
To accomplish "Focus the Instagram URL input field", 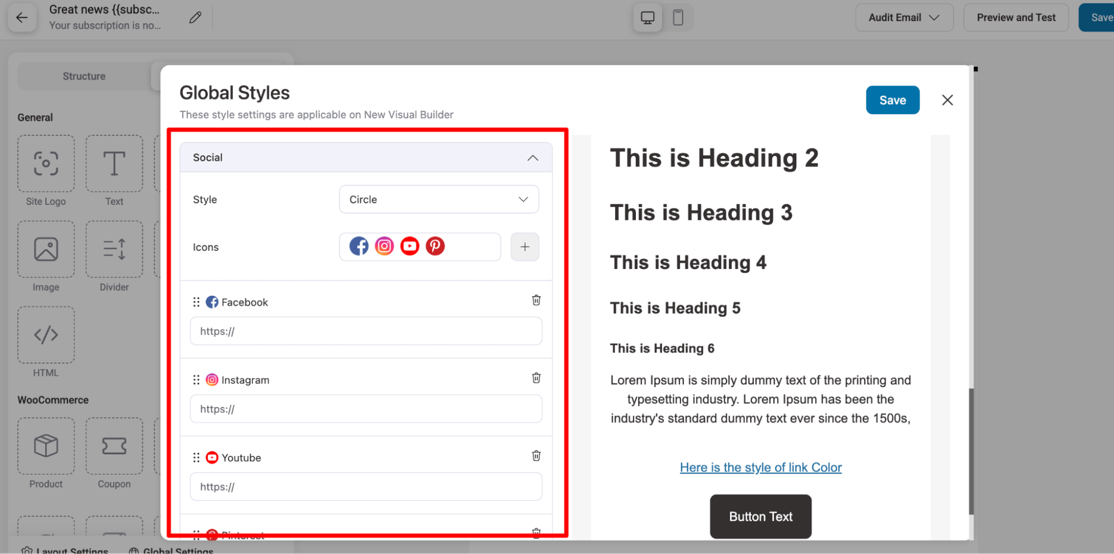I will click(366, 409).
